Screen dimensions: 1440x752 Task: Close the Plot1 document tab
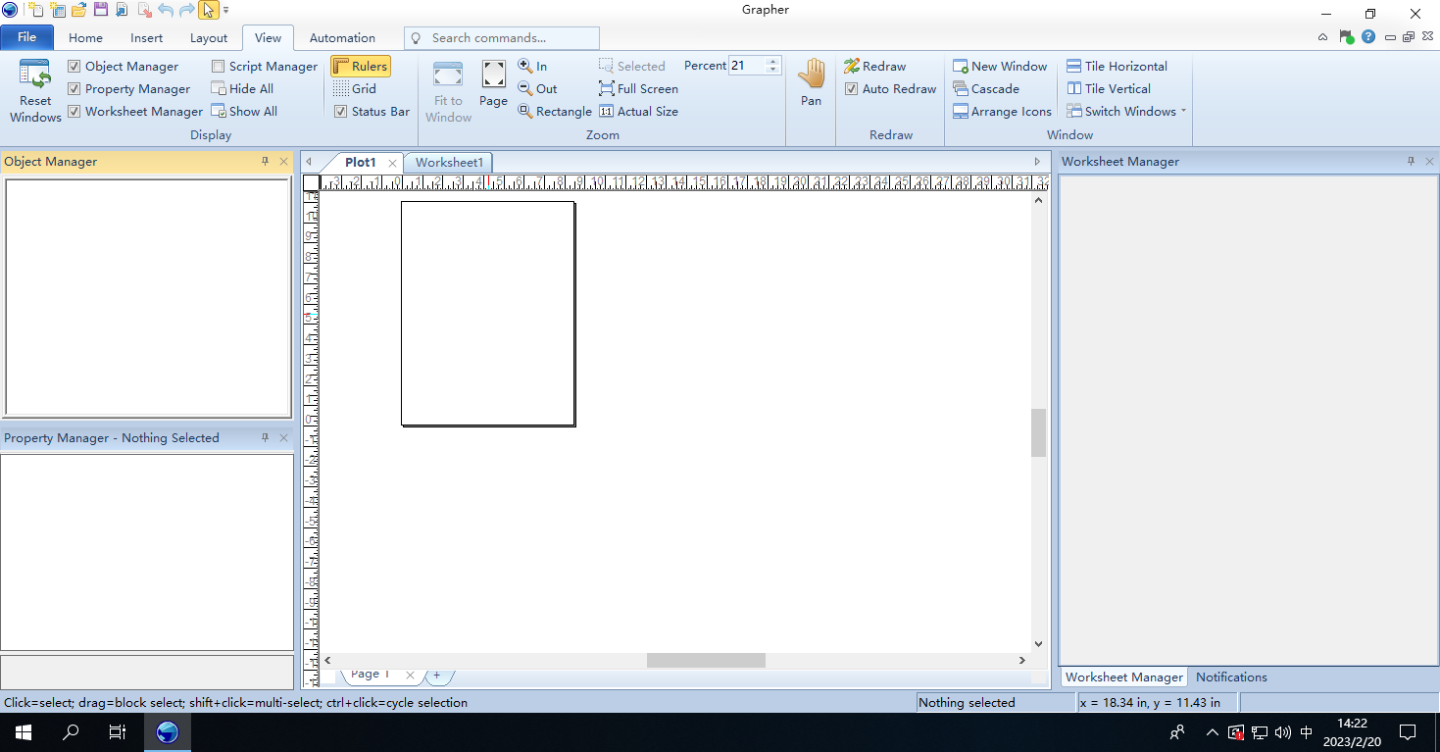tap(392, 163)
